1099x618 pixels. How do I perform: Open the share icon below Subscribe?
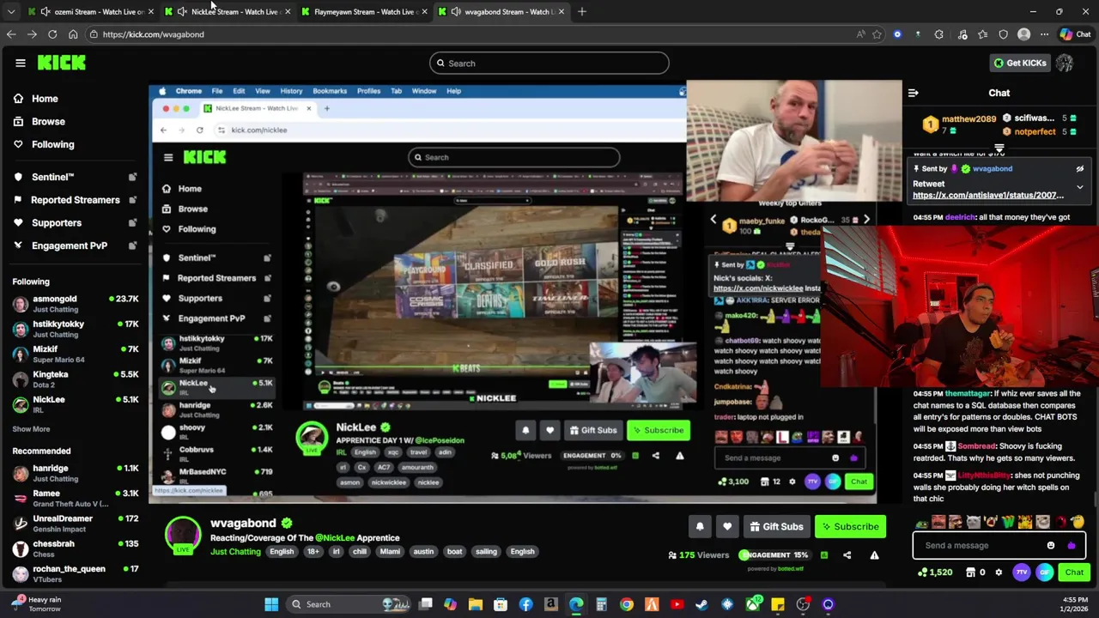coord(847,555)
